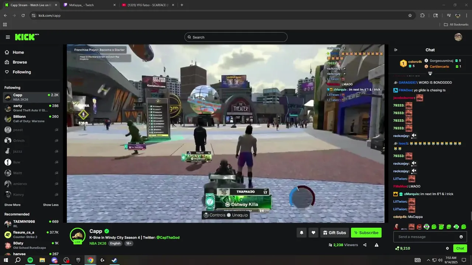
Task: Open the user profile avatar menu
Action: 458,37
